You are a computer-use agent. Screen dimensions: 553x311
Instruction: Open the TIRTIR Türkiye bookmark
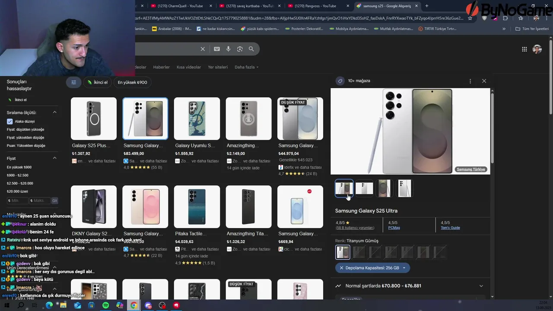click(x=437, y=29)
